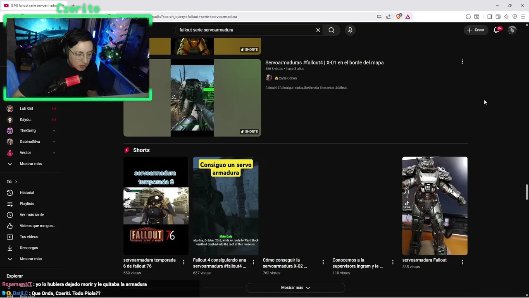Open options for servoarmadura temporada 6 short
The height and width of the screenshot is (298, 529).
(183, 262)
